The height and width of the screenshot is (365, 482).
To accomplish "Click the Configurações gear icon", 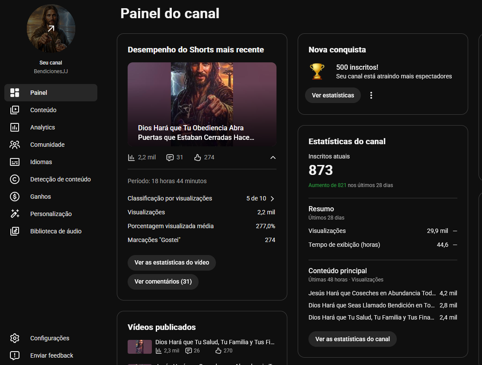I will click(14, 338).
